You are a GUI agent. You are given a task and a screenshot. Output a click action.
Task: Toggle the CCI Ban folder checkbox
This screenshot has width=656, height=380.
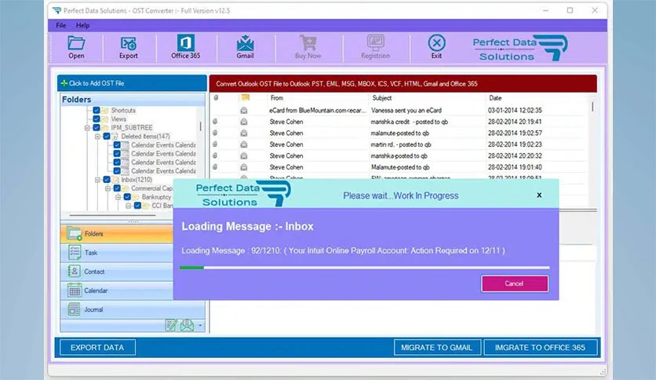pos(137,206)
